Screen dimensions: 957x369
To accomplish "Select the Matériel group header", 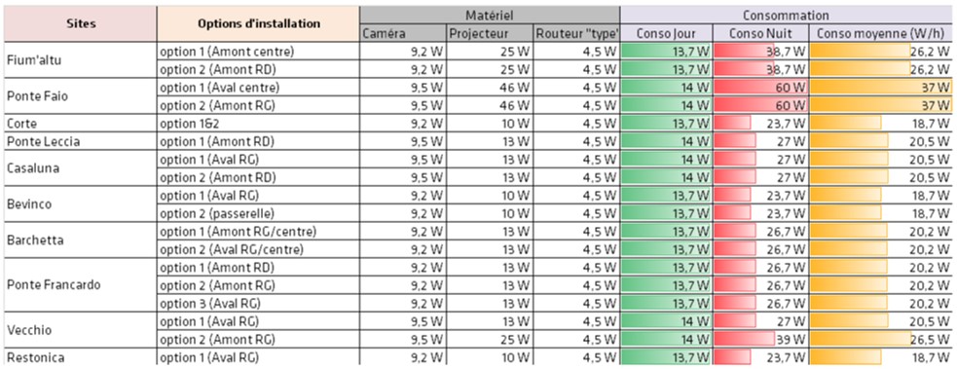I will 490,16.
